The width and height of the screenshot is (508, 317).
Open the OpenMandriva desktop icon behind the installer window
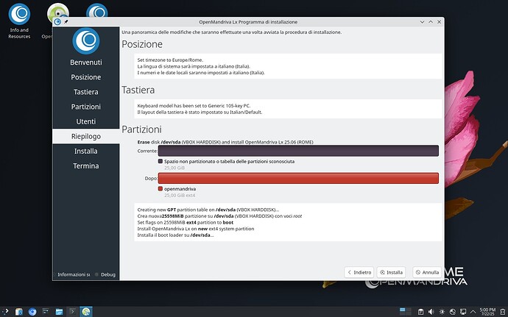[x=57, y=10]
